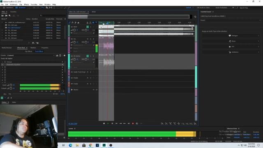
Task: Select the Time Selection tool
Action: (54, 8)
